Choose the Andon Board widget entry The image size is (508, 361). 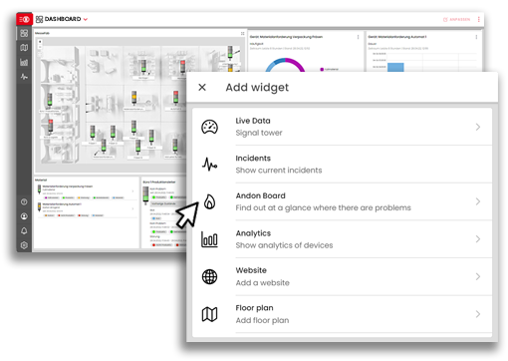click(x=342, y=201)
